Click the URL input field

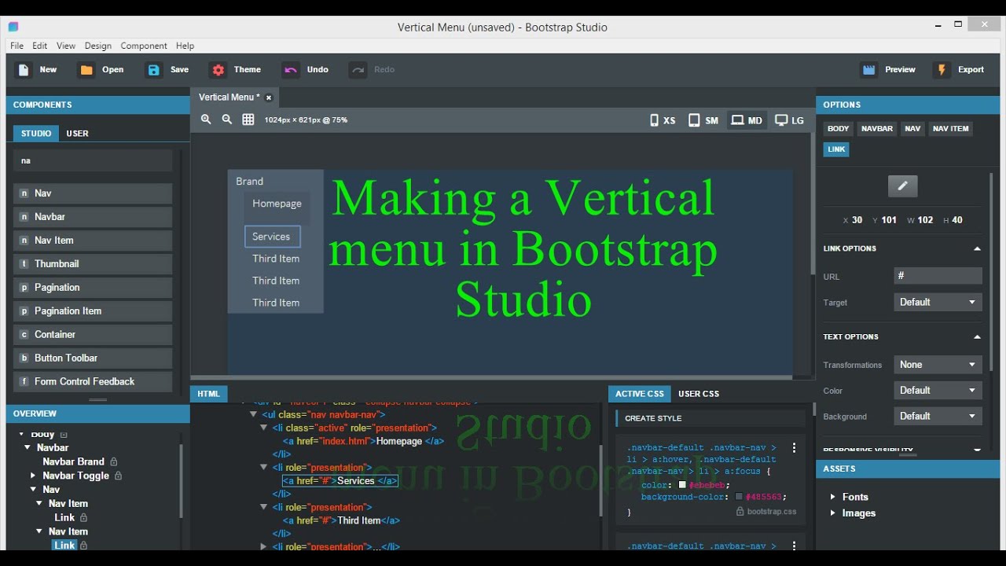click(x=938, y=276)
